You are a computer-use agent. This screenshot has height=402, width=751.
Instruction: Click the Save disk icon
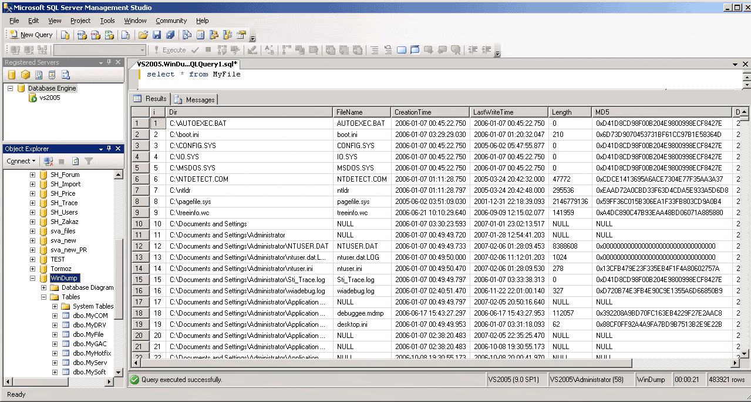156,35
